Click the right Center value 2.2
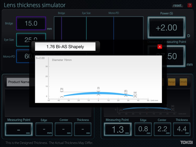This screenshot has width=196, height=147. pyautogui.click(x=162, y=129)
